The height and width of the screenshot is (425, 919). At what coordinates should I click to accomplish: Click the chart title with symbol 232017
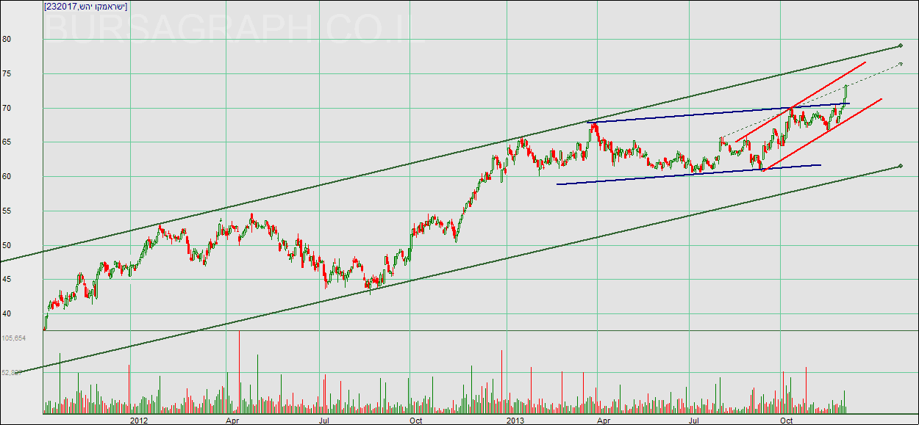tap(86, 7)
